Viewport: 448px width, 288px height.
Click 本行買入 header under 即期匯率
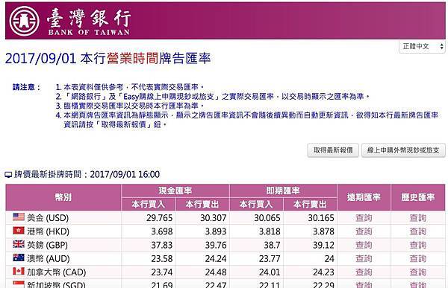click(x=256, y=204)
